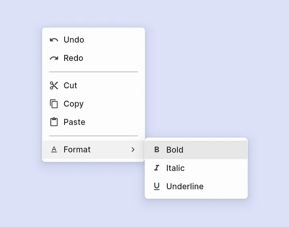Choose the Underline text label in submenu
The width and height of the screenshot is (289, 227).
(185, 186)
